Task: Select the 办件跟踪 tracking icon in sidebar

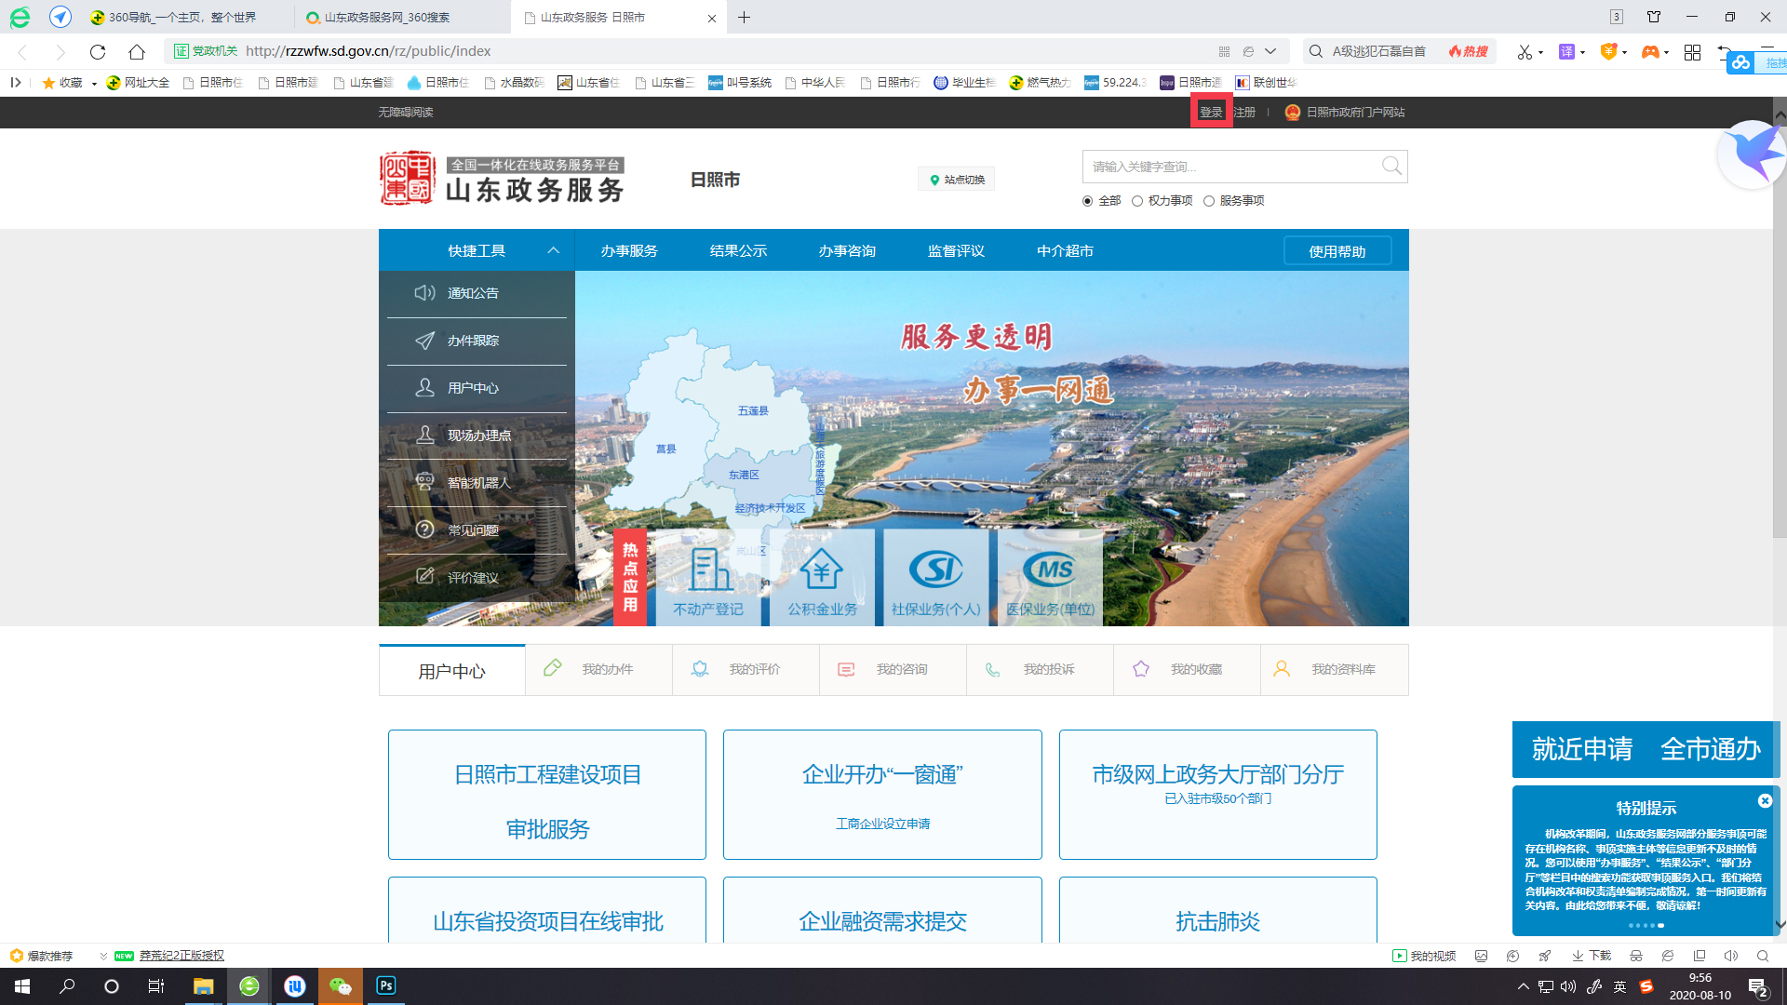Action: 424,341
